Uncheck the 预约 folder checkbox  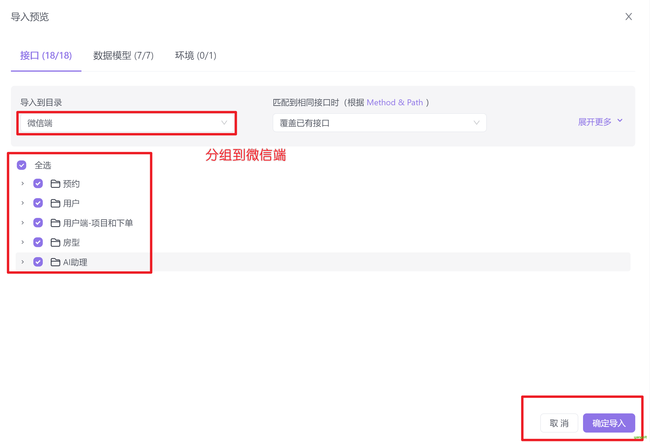point(38,183)
